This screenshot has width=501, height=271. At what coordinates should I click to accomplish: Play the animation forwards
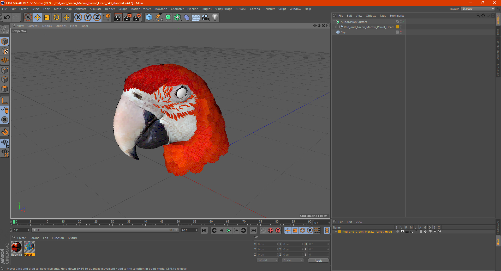[x=229, y=230]
